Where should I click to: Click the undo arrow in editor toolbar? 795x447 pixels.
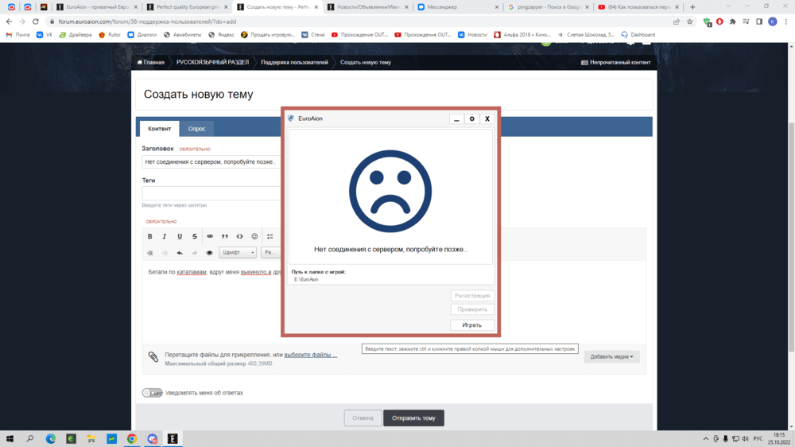coord(180,253)
